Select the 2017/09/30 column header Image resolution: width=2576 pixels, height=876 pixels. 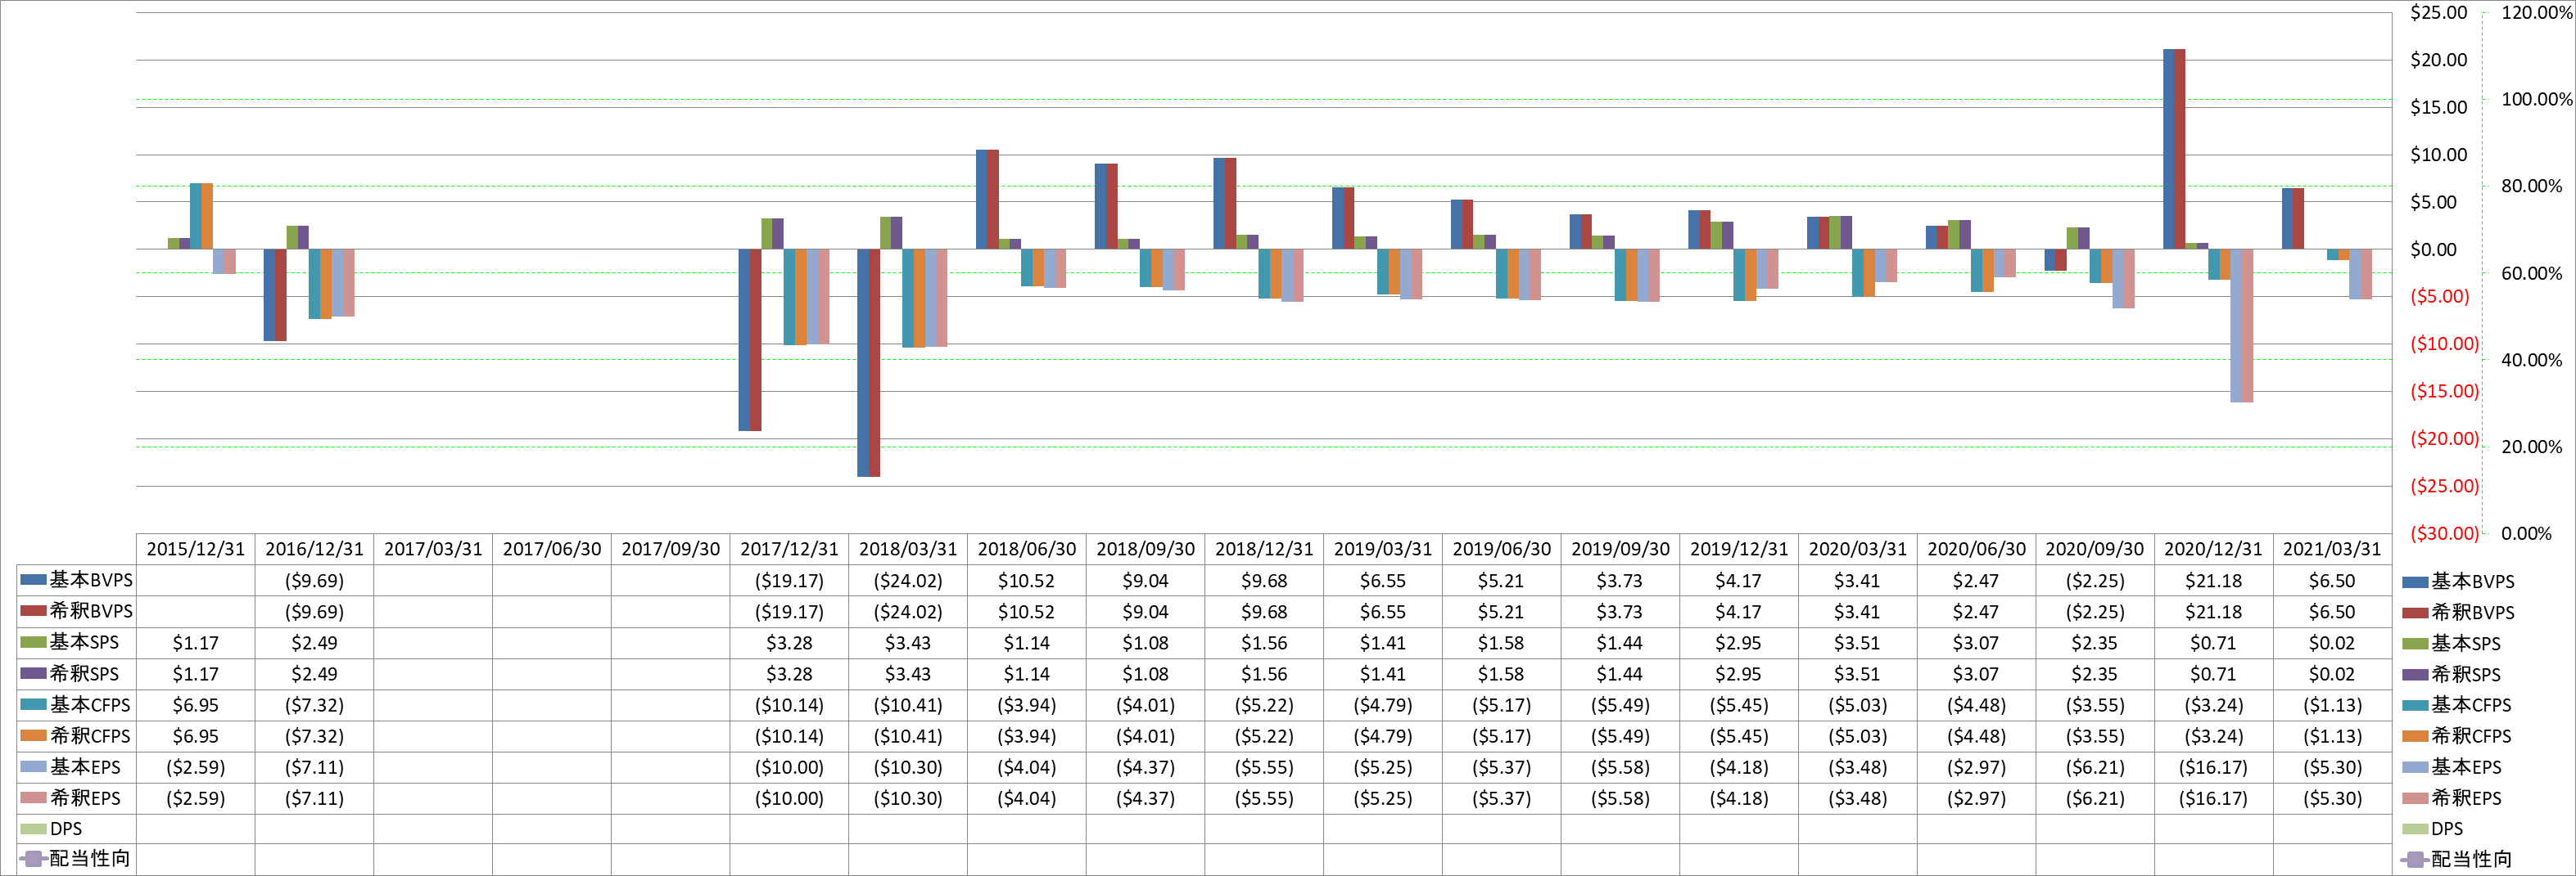[x=670, y=550]
